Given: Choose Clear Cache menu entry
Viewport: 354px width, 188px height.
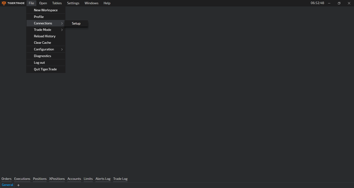Looking at the screenshot, I should [x=46, y=43].
